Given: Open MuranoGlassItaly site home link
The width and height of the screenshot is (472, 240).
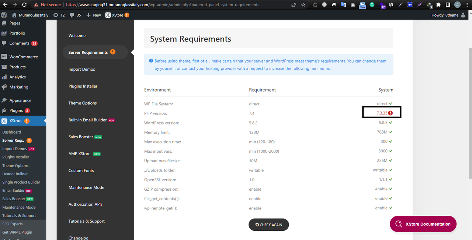Looking at the screenshot, I should [30, 15].
